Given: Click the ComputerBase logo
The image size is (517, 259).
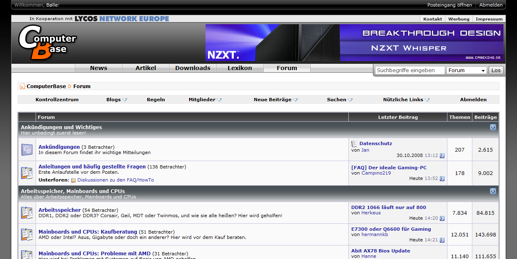Looking at the screenshot, I should [47, 43].
